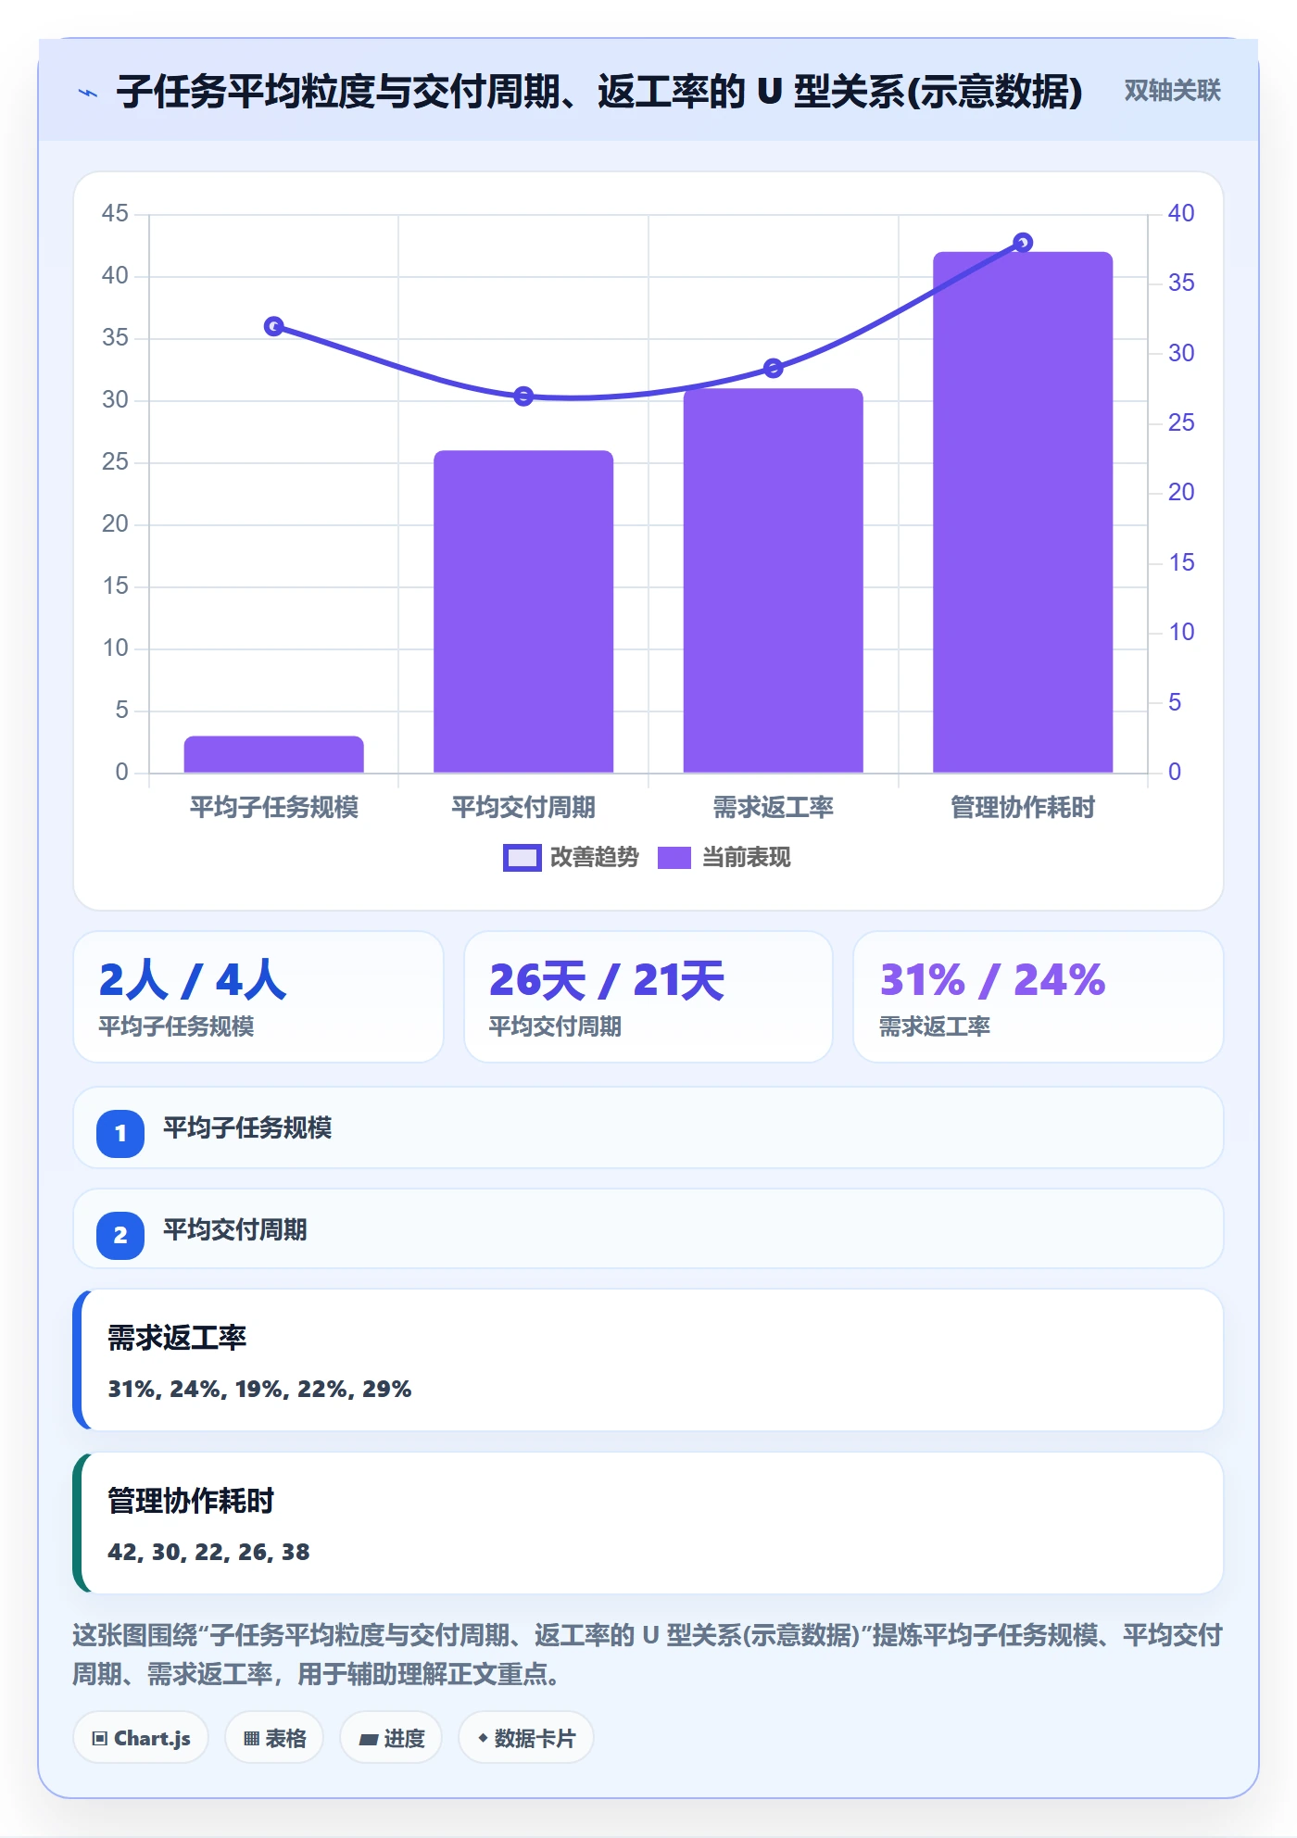This screenshot has width=1297, height=1838.
Task: Click the left axis value 45
Action: [x=115, y=214]
